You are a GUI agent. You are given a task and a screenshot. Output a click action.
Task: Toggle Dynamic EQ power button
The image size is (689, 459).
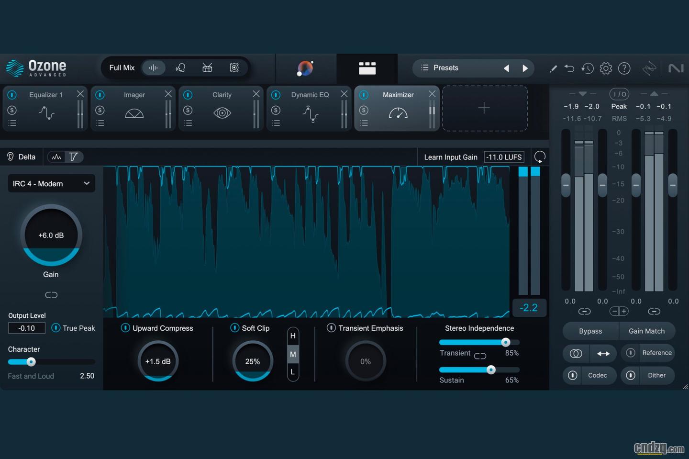tap(276, 95)
